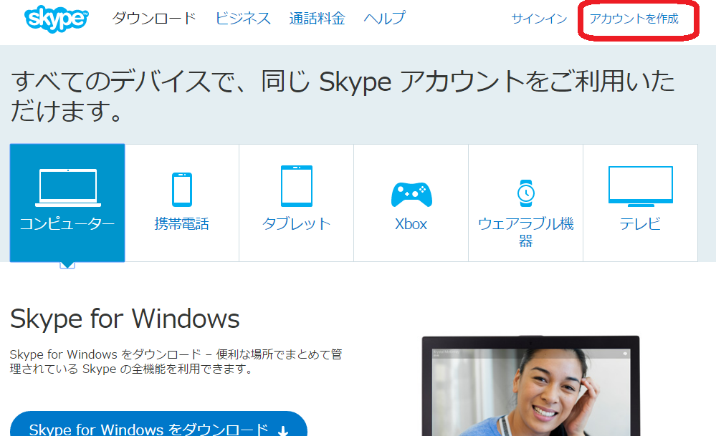
Task: Open the ダウンロード menu item
Action: (x=154, y=18)
